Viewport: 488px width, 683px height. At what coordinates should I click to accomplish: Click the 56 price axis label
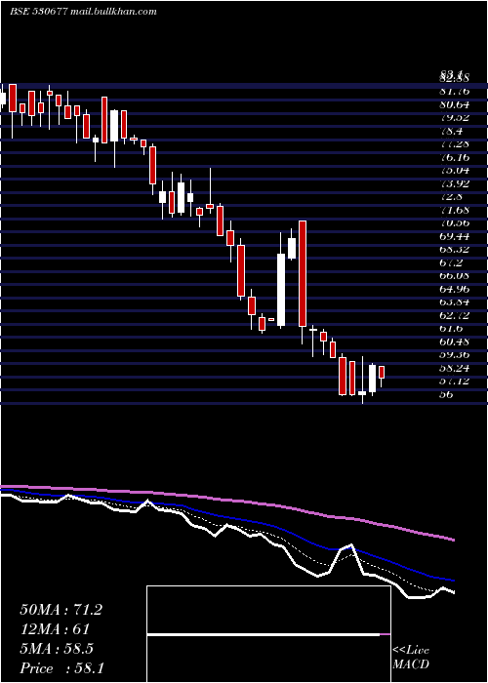coord(447,394)
